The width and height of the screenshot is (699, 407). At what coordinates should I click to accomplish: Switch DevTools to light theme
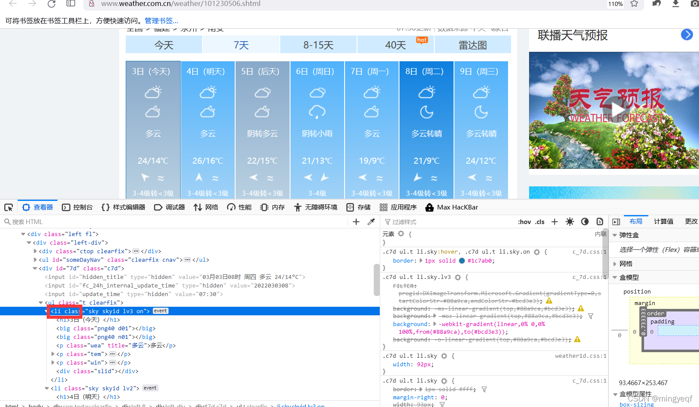click(570, 221)
